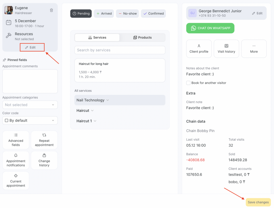Expand Nail Technology service group
The image size is (274, 208).
pyautogui.click(x=93, y=100)
